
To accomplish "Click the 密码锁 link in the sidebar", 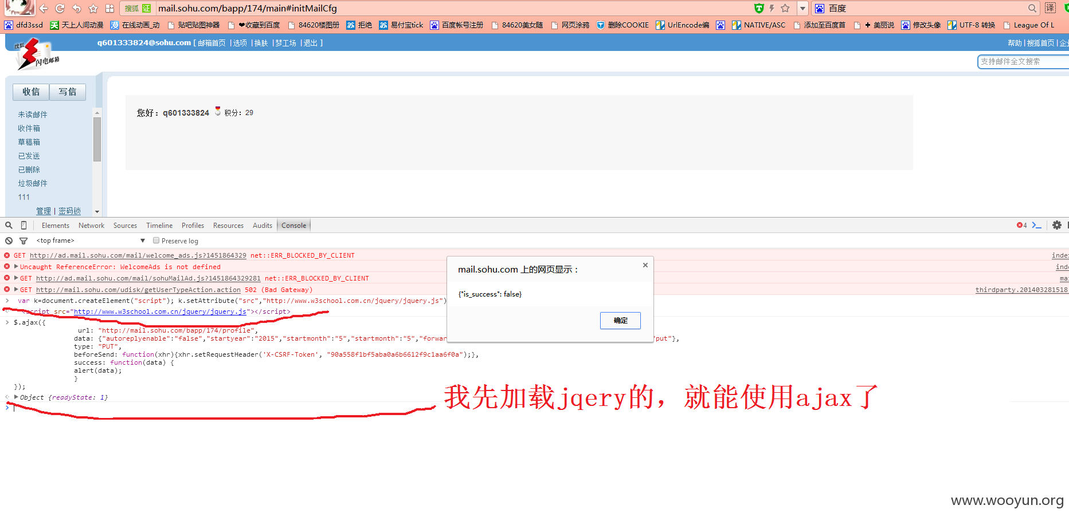I will click(x=69, y=211).
